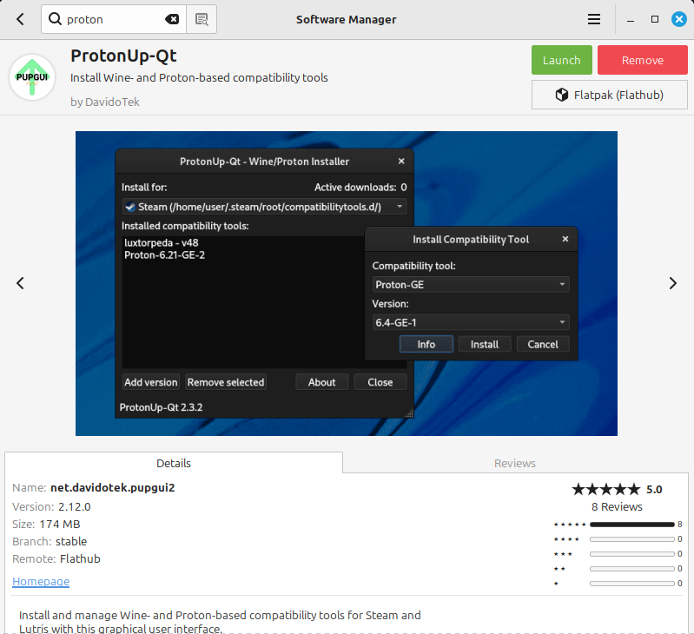Click the 8 Reviews count
This screenshot has width=694, height=634.
[x=617, y=506]
